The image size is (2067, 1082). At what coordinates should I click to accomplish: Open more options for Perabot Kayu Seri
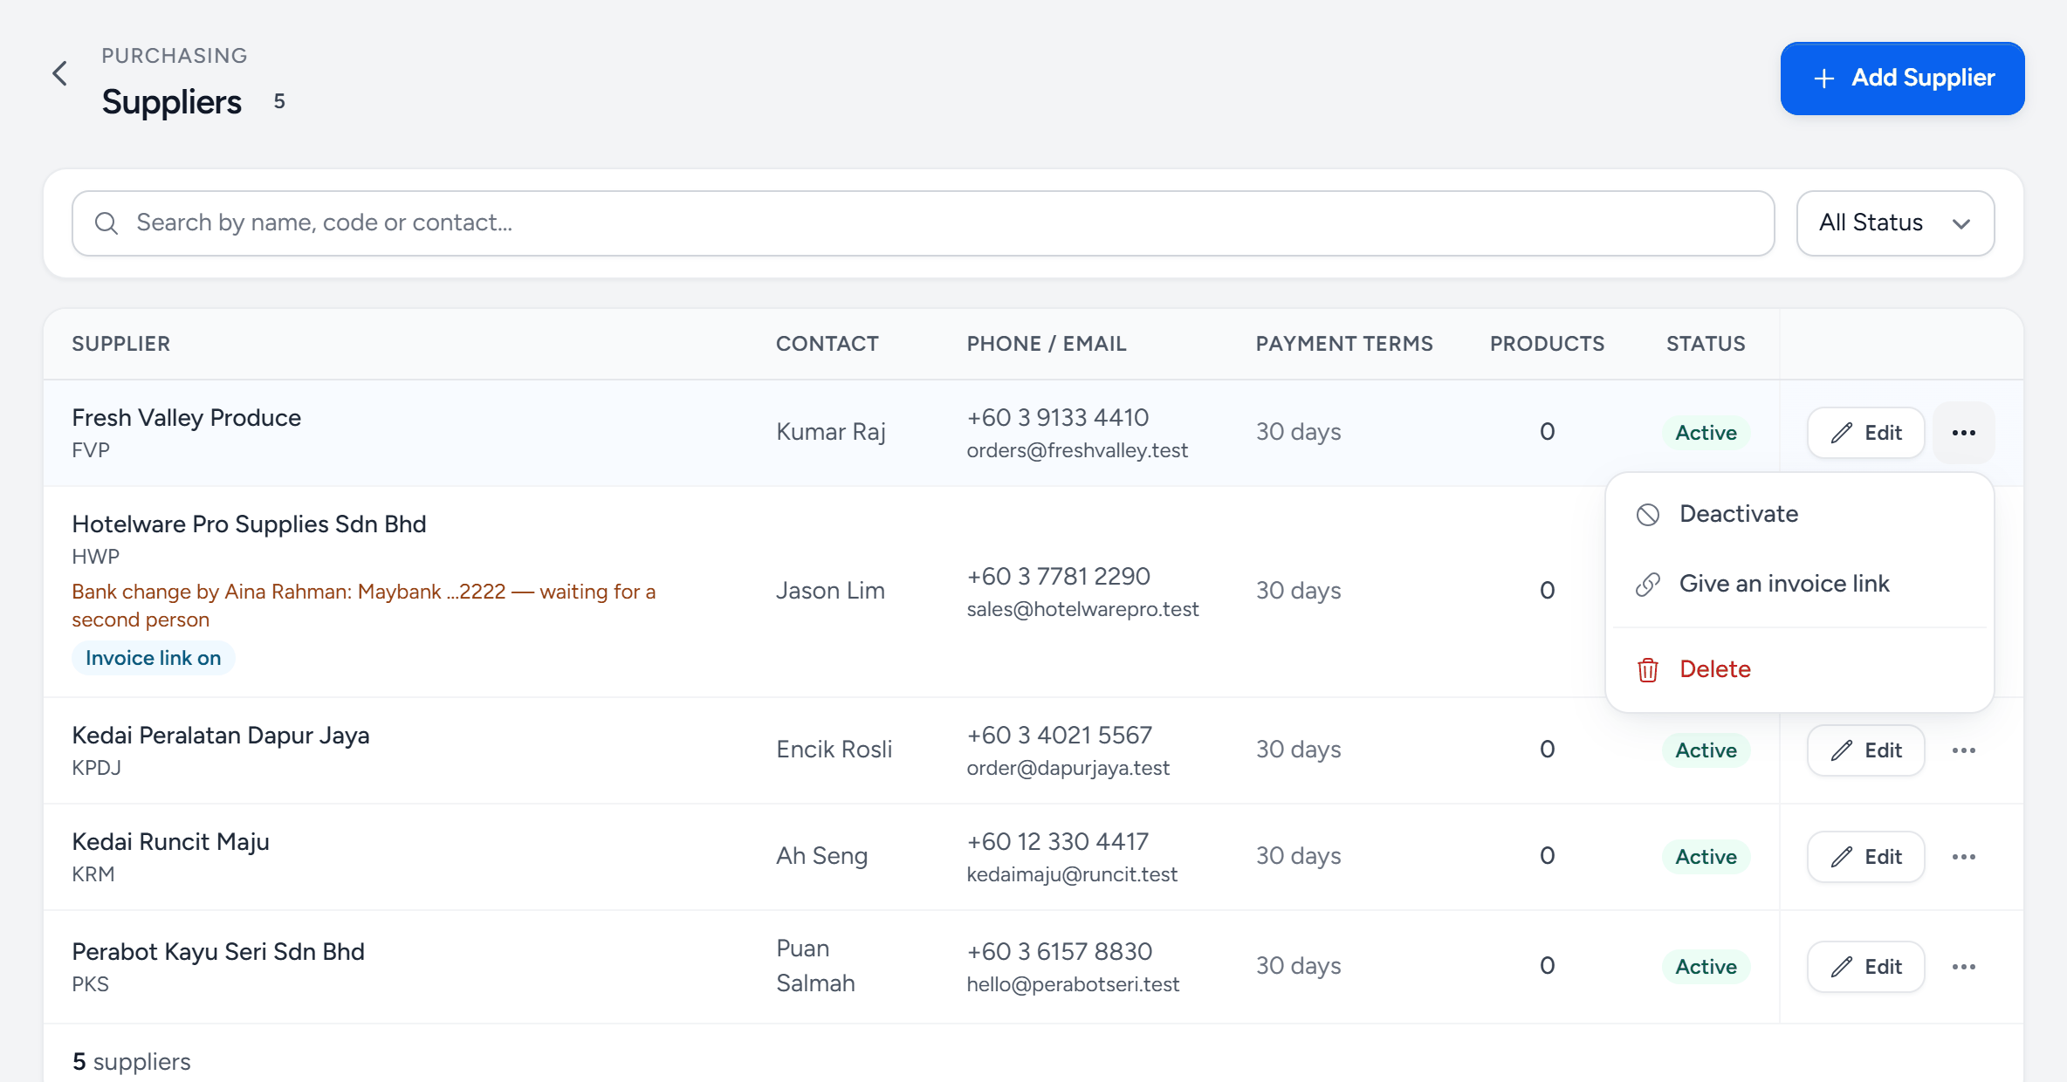[1963, 967]
